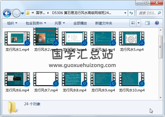Click the file name 龙行风水6.mp4
Viewport: 165px width, 117px height.
[17, 90]
